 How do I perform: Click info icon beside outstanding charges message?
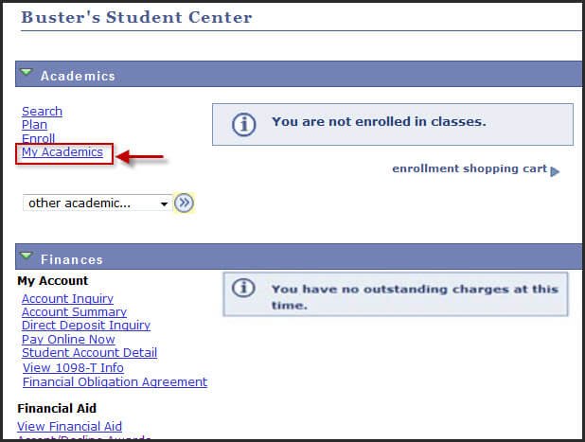click(x=243, y=288)
